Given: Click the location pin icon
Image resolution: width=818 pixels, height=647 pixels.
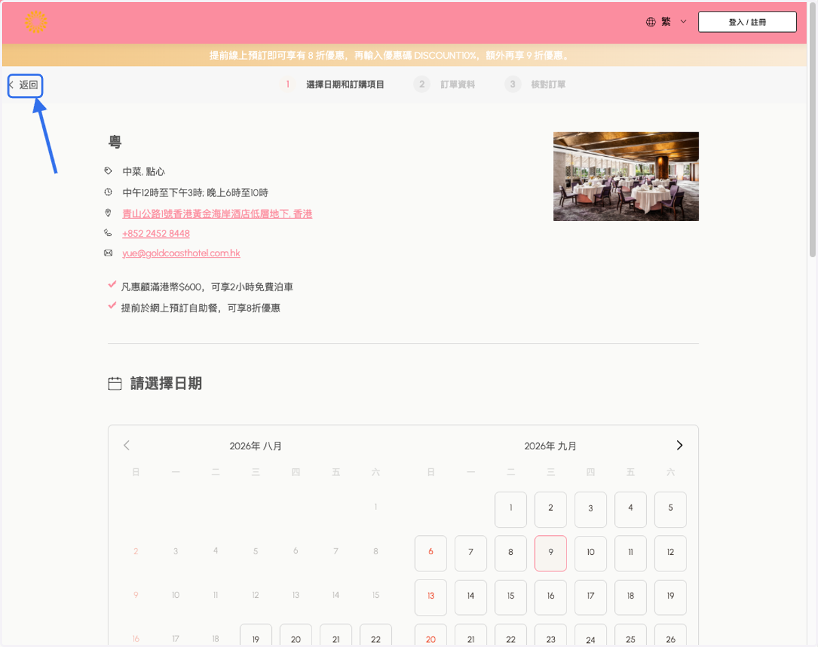Looking at the screenshot, I should [108, 213].
